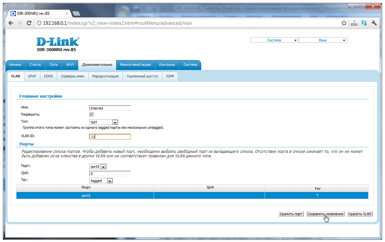Open the Wi-Fi tab

70,65
